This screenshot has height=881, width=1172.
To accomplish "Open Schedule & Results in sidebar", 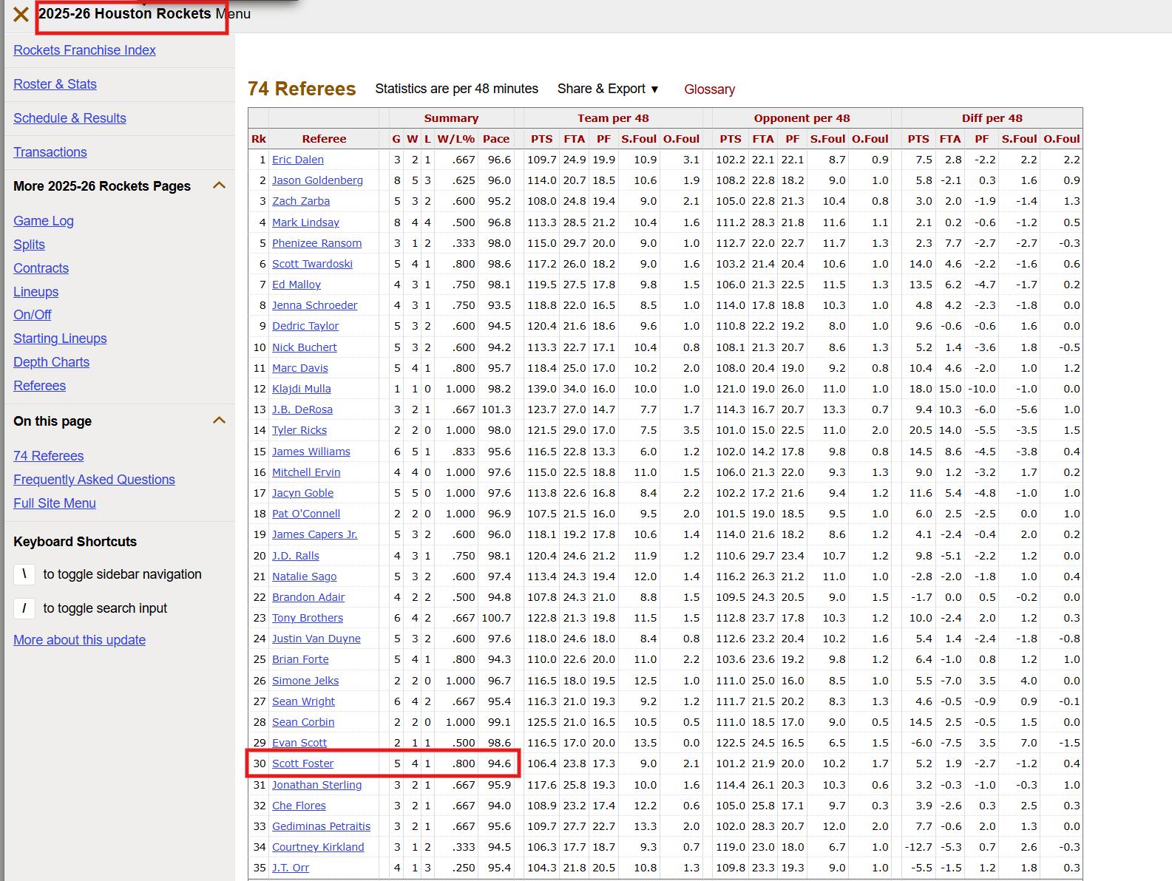I will click(70, 118).
